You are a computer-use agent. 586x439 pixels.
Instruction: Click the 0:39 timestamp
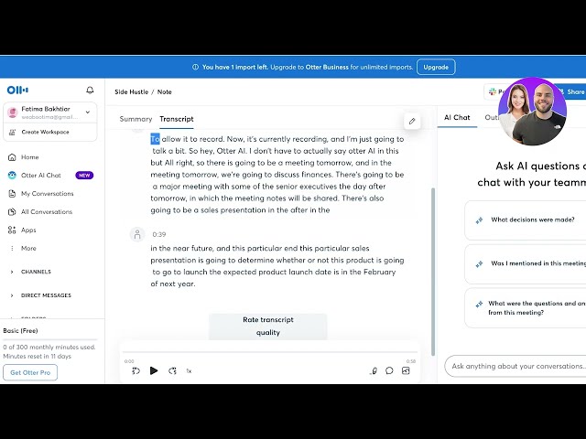[158, 234]
